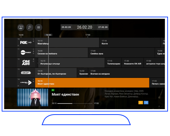Open the TV channels icon button
This screenshot has width=170, height=136.
[x=21, y=27]
